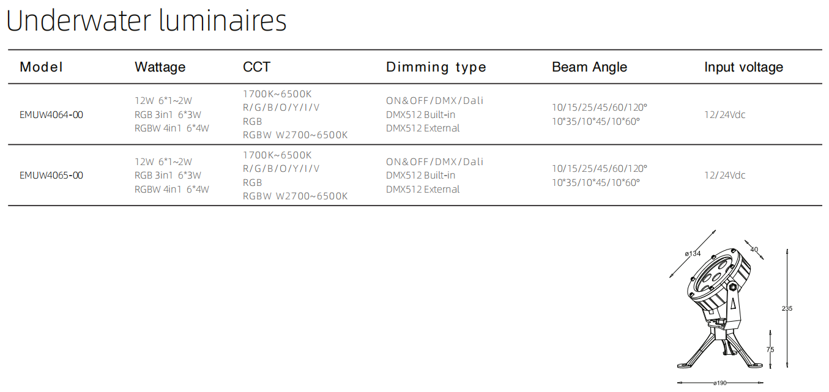Select model EMUW4065-00 cell
This screenshot has width=829, height=392.
[51, 176]
